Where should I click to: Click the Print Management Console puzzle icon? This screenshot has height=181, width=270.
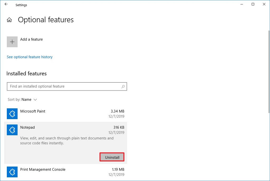12,172
